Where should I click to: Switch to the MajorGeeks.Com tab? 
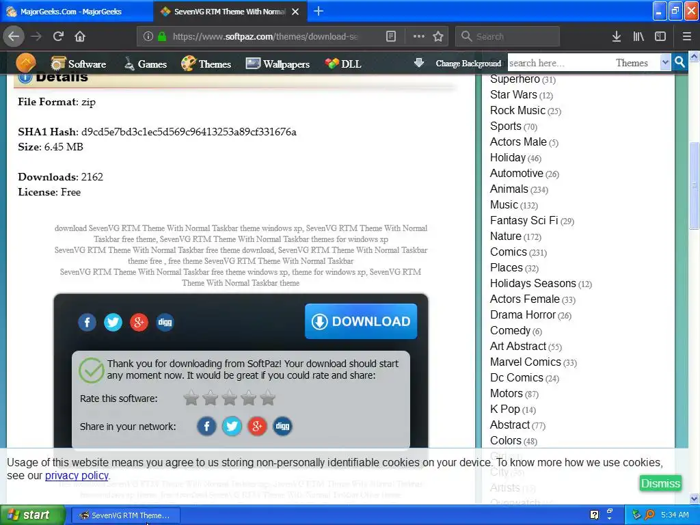pyautogui.click(x=77, y=12)
